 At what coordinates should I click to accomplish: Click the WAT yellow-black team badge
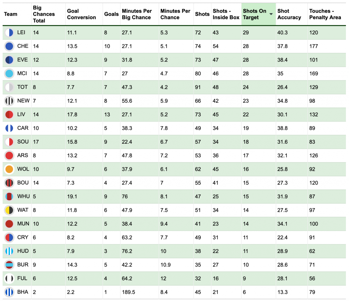tap(9, 210)
